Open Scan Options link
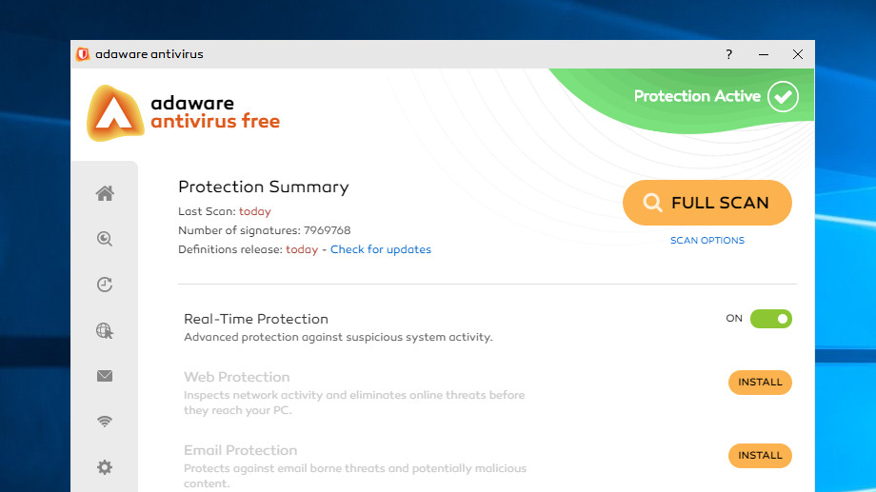The height and width of the screenshot is (492, 876). (707, 241)
